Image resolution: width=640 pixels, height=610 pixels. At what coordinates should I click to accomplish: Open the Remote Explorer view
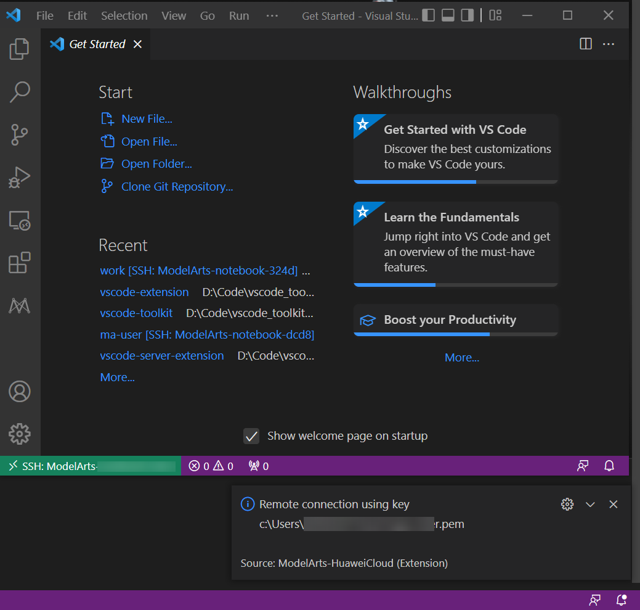tap(19, 221)
